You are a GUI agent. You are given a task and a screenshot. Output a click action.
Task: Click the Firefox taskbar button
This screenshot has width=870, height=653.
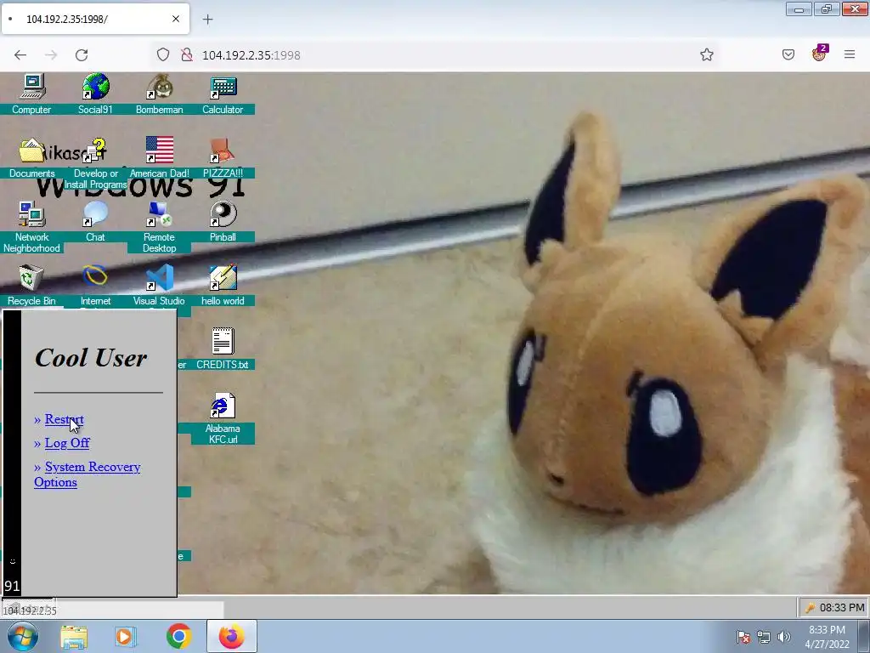click(x=231, y=636)
